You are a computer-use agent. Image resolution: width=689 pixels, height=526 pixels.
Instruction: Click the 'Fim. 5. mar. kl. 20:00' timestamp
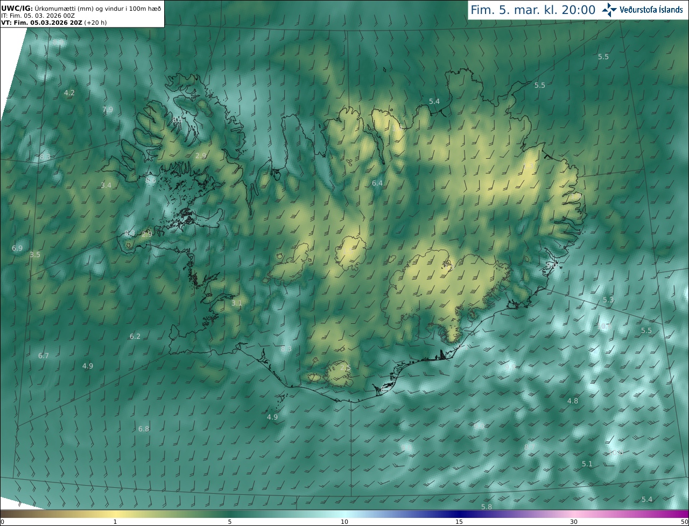click(x=533, y=10)
